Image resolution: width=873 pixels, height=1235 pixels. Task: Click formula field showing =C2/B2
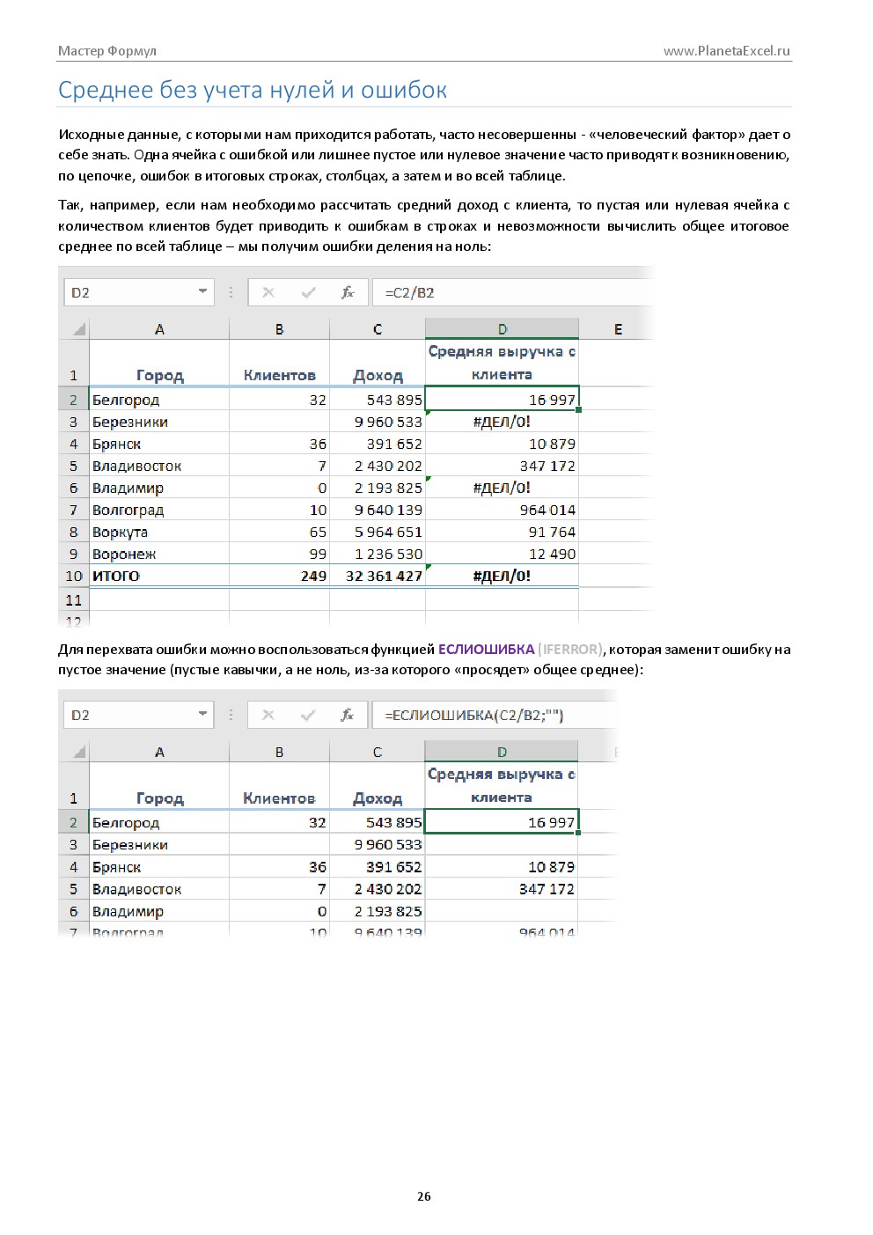pyautogui.click(x=513, y=292)
